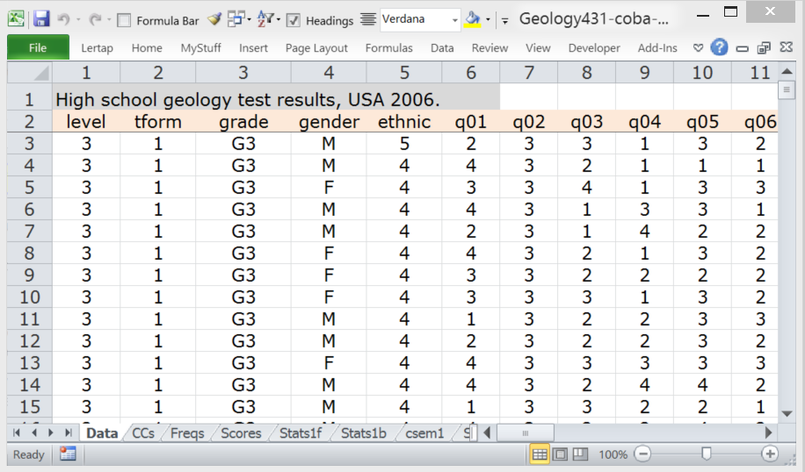
Task: Uncheck the Headings checkbox
Action: click(294, 20)
